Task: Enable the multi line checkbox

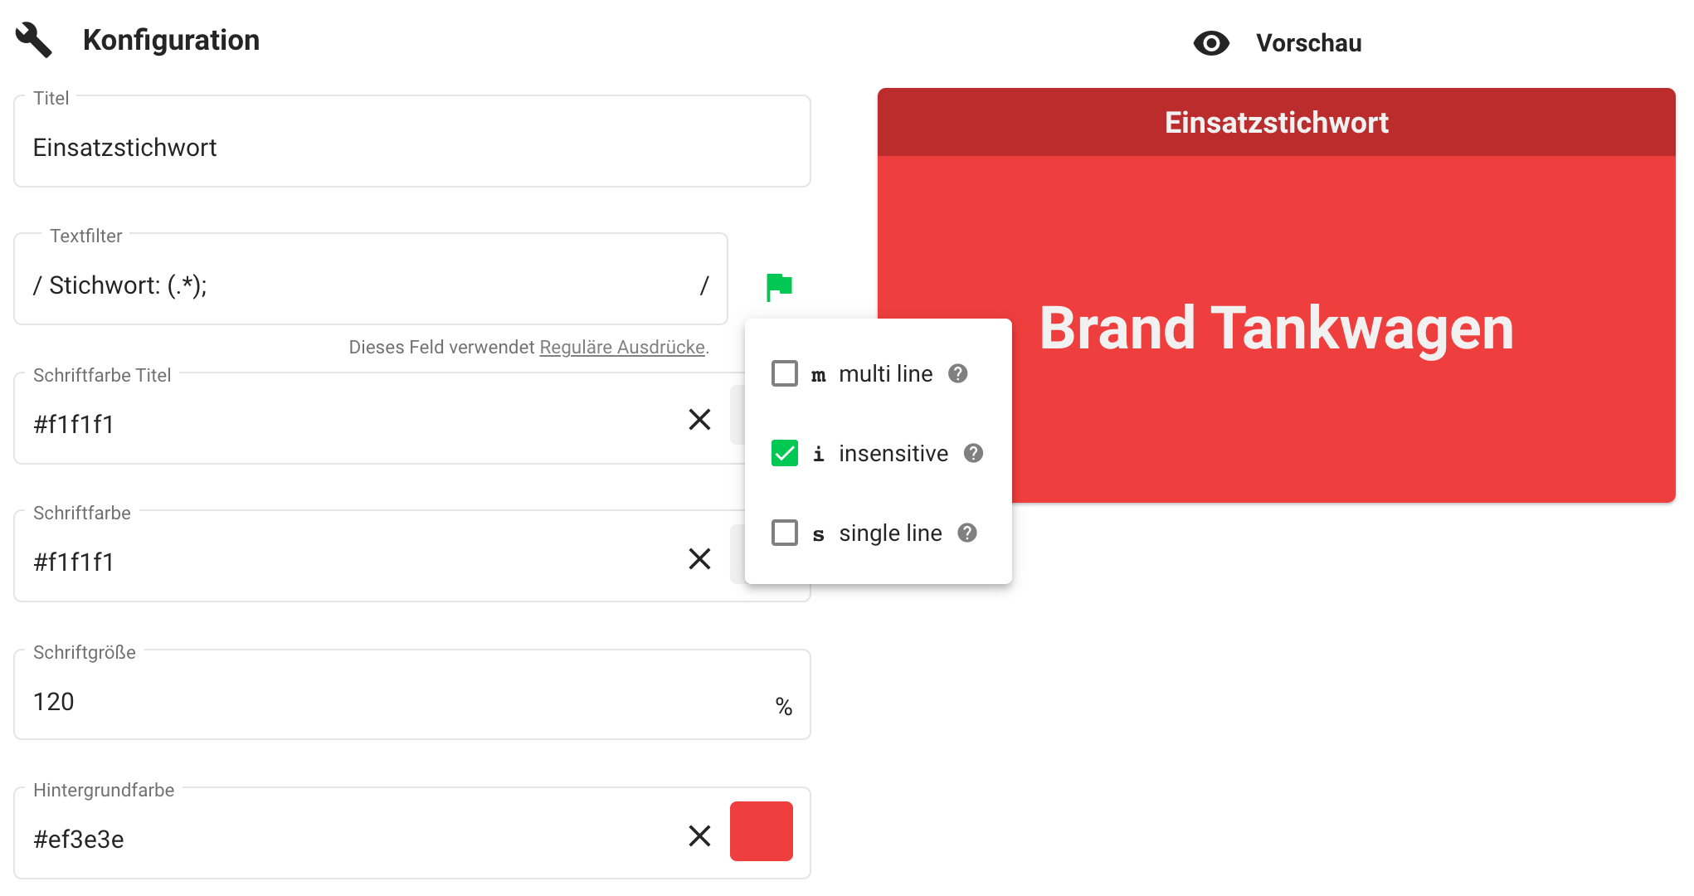Action: pyautogui.click(x=784, y=373)
